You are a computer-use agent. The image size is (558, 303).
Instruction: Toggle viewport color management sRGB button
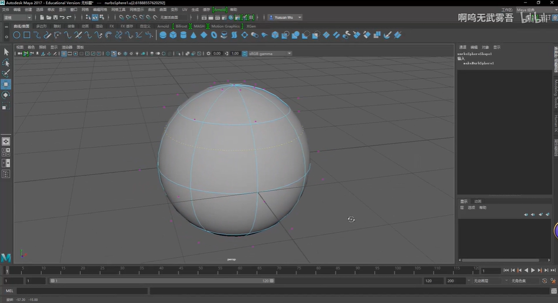point(244,54)
